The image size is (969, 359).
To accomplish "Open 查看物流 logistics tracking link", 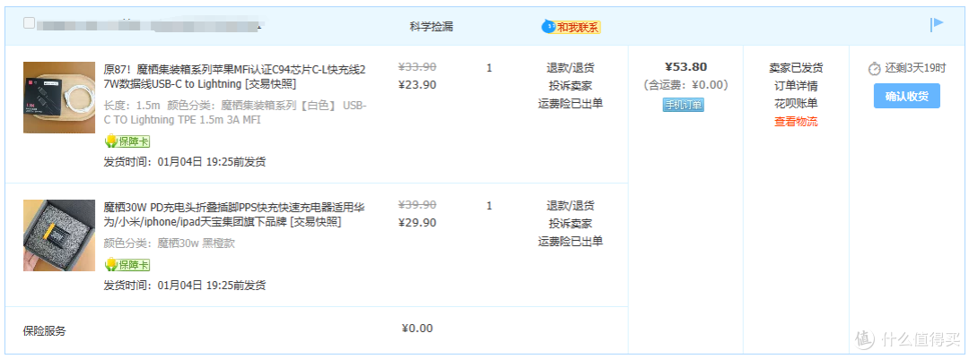I will point(796,122).
